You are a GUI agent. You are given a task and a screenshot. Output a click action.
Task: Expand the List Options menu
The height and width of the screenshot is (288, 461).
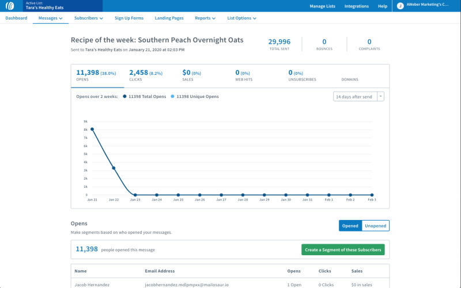(241, 18)
